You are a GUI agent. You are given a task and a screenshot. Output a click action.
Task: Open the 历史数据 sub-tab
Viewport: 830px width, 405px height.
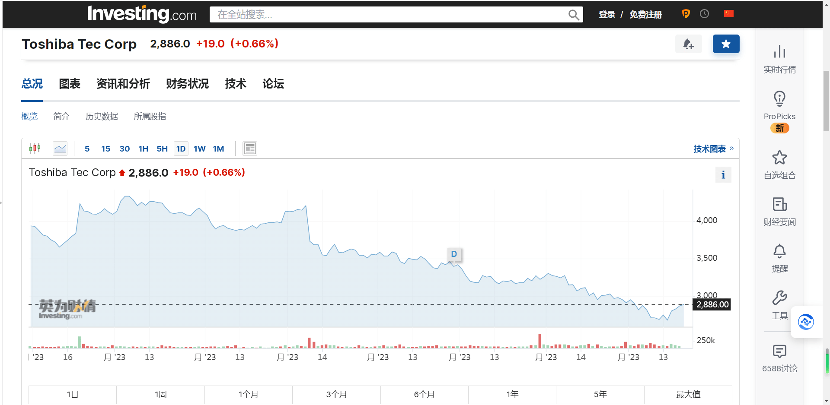coord(102,117)
